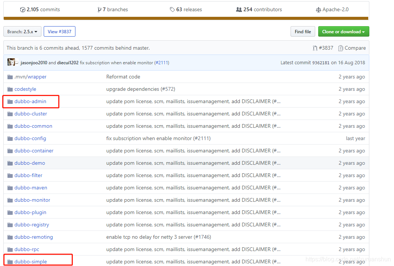The width and height of the screenshot is (394, 266).
Task: Click folder icon next to codestyle
Action: point(10,89)
